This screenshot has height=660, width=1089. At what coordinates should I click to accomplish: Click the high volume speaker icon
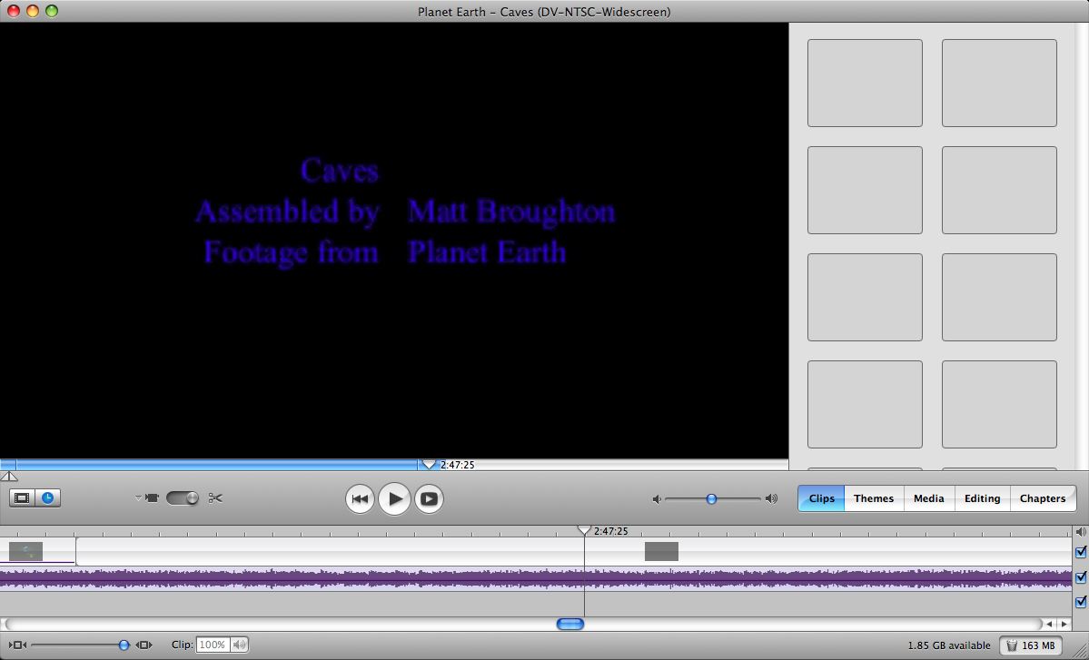[x=771, y=499]
